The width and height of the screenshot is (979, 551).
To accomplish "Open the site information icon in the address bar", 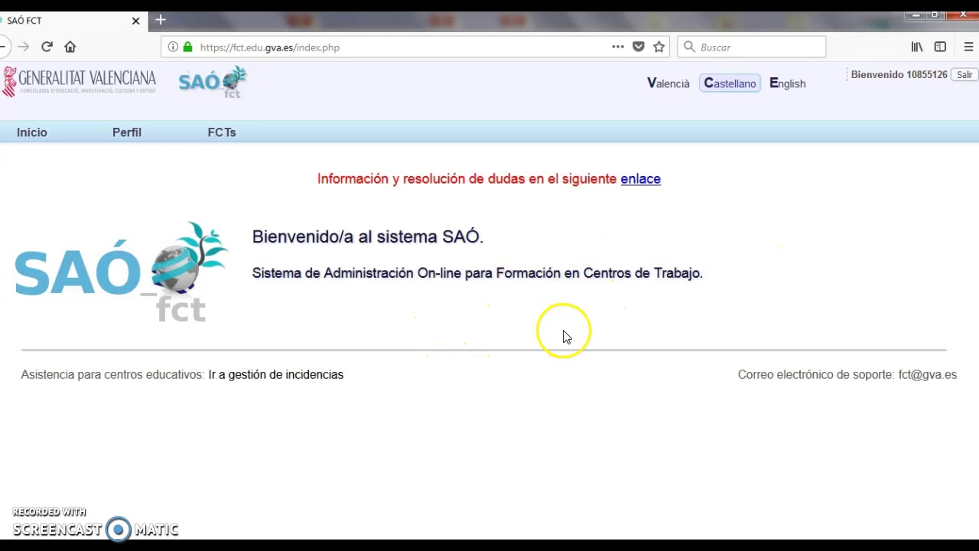I will pos(173,47).
